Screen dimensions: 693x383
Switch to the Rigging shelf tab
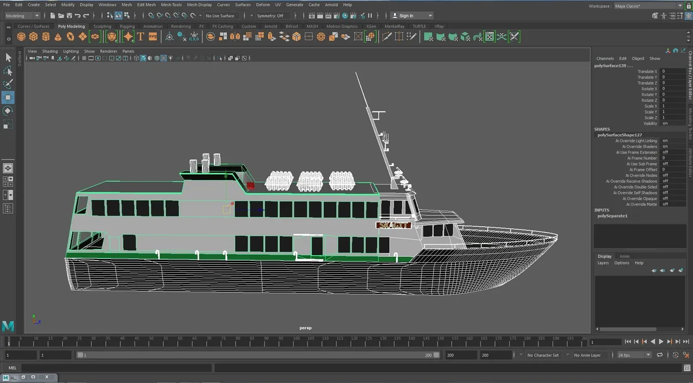tap(127, 26)
